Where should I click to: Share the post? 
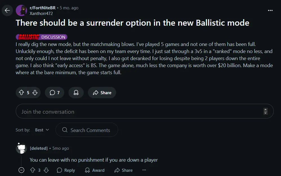point(102,93)
